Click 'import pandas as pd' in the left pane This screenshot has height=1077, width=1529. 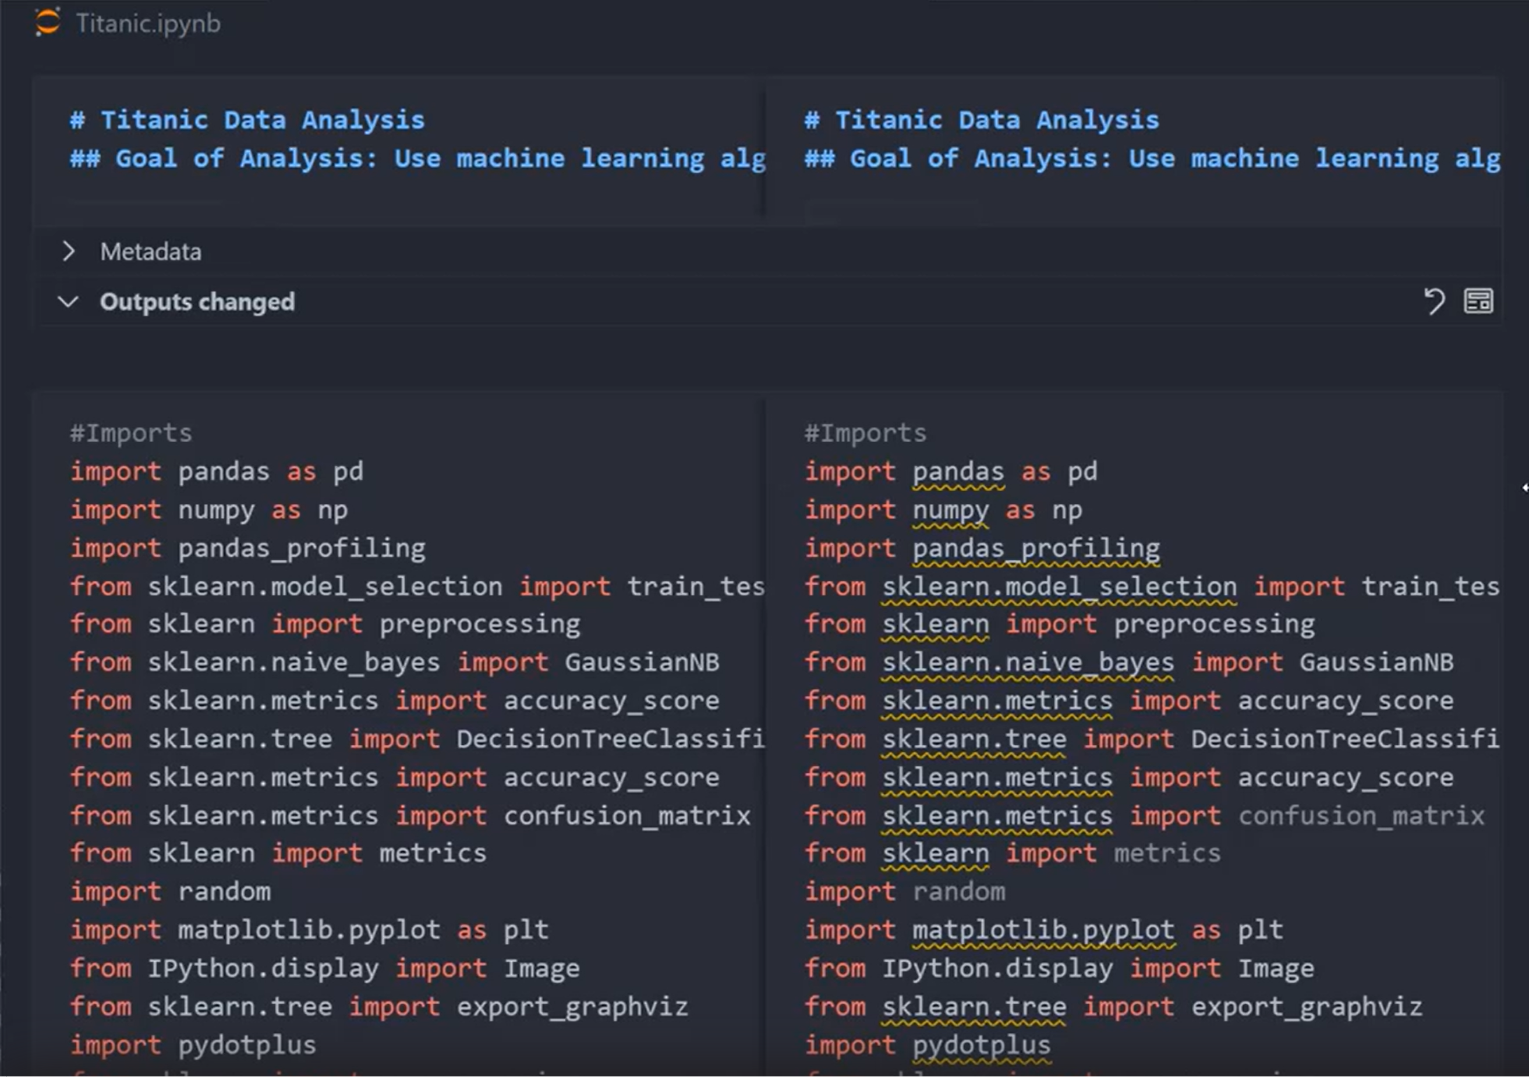tap(217, 472)
